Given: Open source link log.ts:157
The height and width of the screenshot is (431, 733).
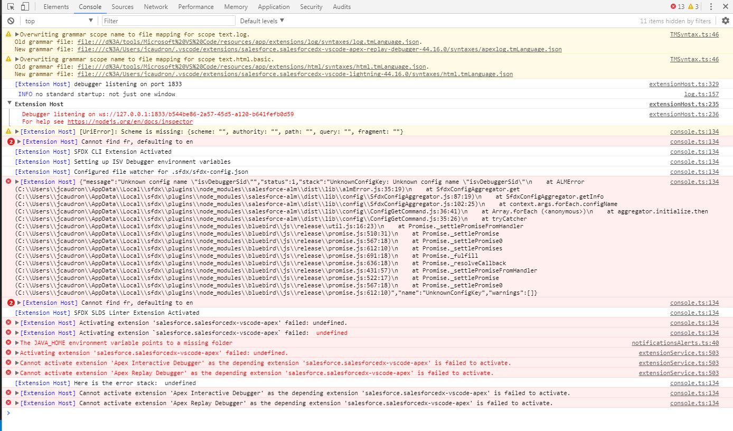Looking at the screenshot, I should (x=701, y=94).
